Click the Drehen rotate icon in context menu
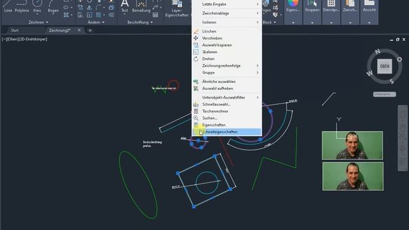 pos(196,59)
